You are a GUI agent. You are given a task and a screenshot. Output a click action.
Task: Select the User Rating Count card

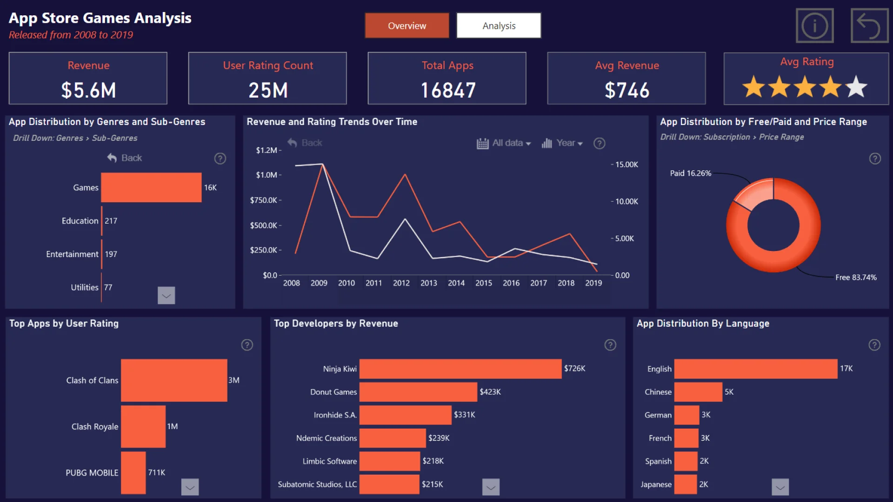[x=267, y=78]
